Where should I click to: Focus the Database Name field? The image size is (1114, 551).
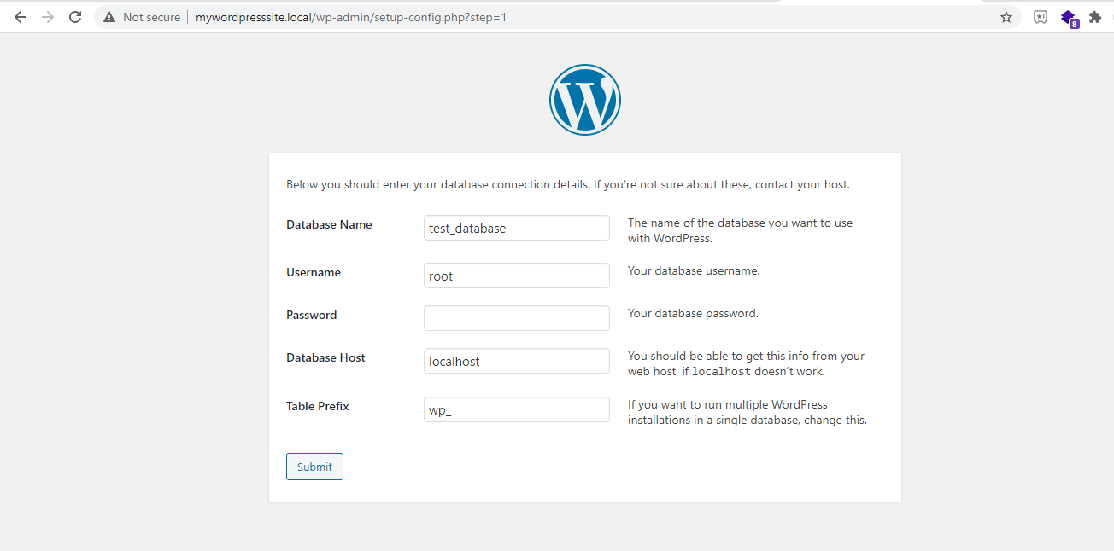tap(517, 228)
